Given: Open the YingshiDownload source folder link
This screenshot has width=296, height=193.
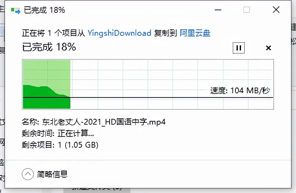Looking at the screenshot, I should (119, 33).
